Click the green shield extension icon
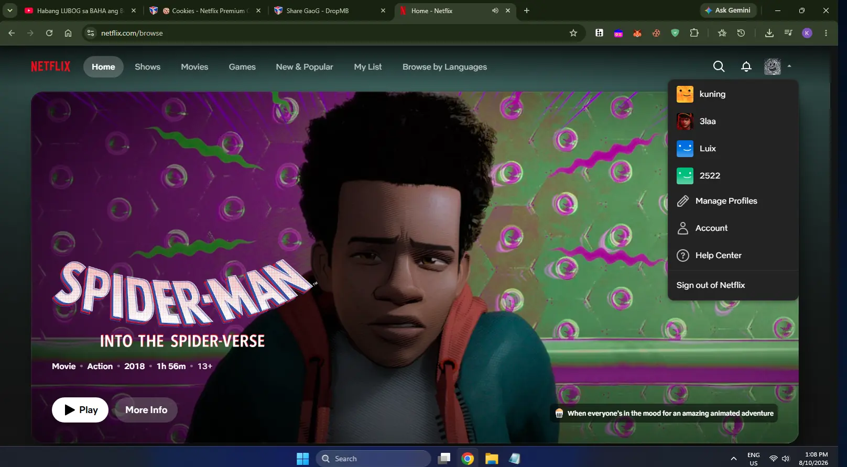 pyautogui.click(x=675, y=33)
